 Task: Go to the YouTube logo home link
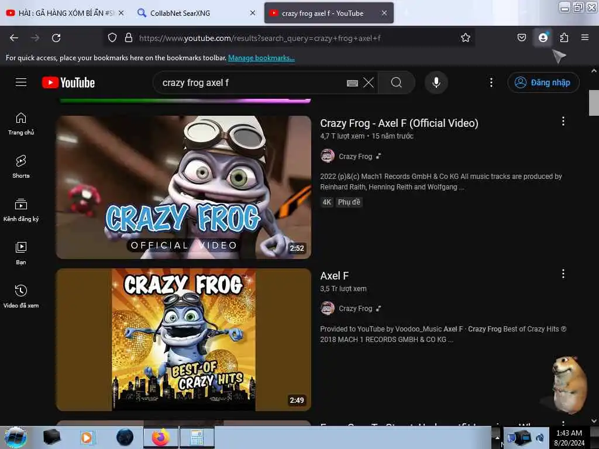coord(68,82)
